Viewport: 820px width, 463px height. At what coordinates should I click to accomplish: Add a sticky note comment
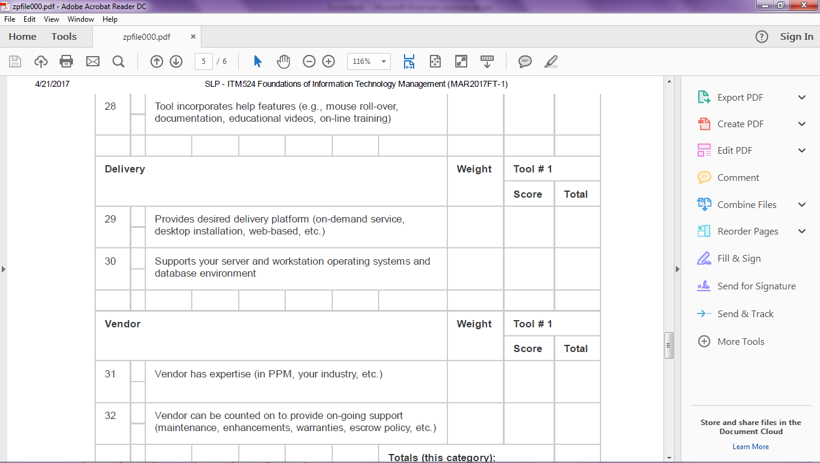525,61
